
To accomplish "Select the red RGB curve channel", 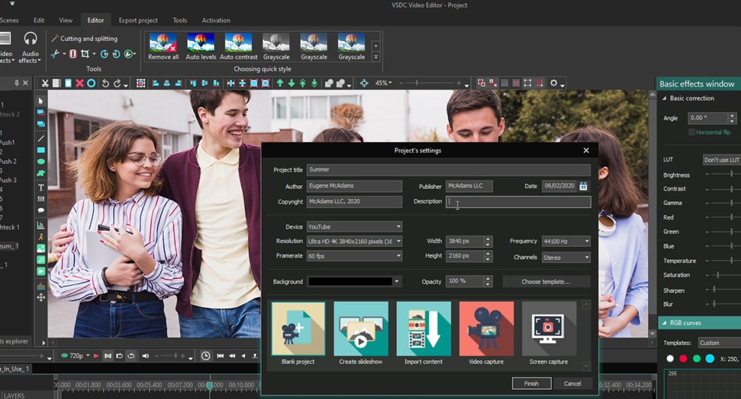I will point(683,359).
